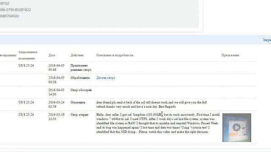Select the "Действие" column header

[x=77, y=55]
